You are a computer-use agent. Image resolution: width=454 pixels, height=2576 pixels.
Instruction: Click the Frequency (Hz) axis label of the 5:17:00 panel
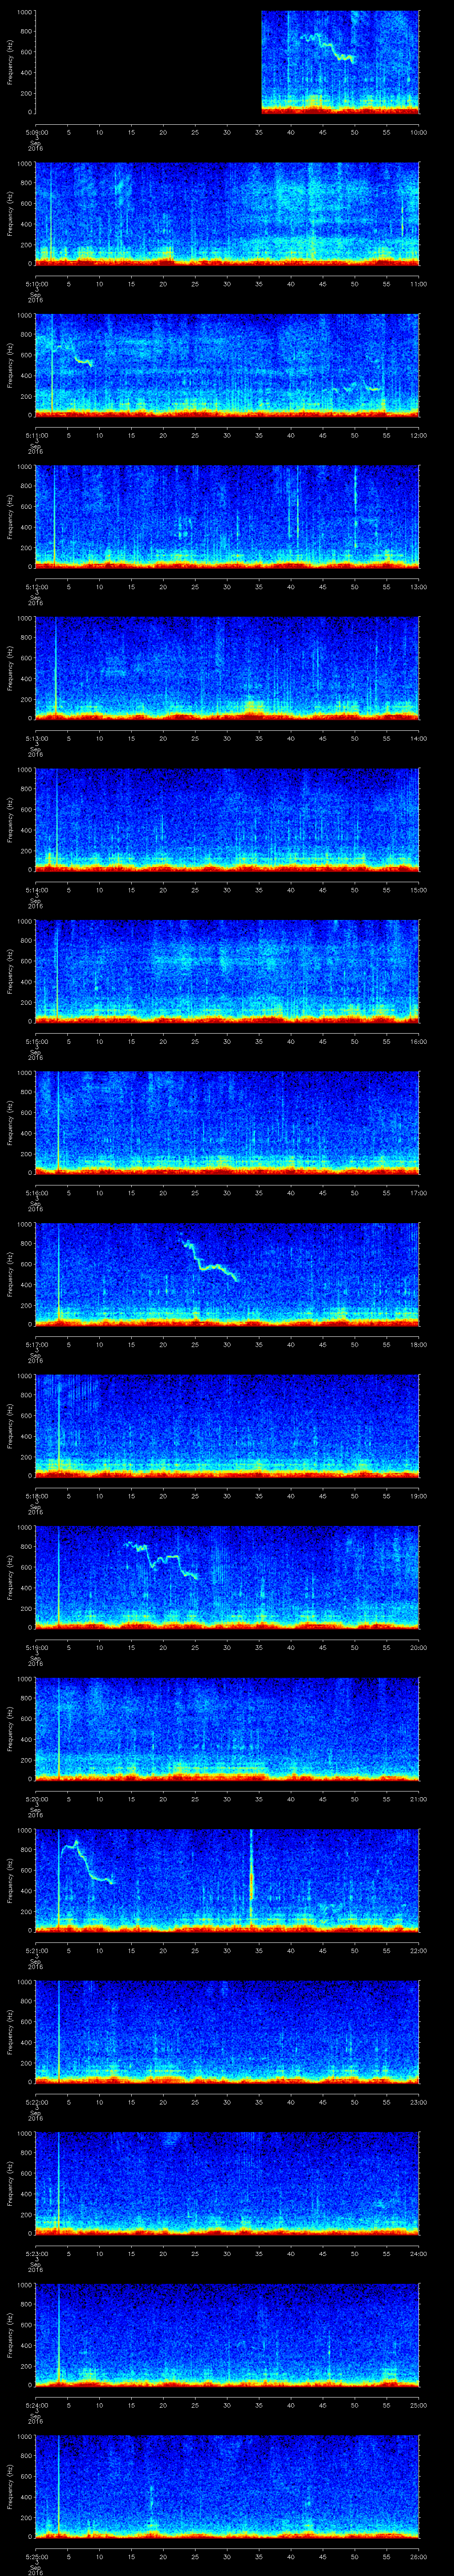[11, 1274]
